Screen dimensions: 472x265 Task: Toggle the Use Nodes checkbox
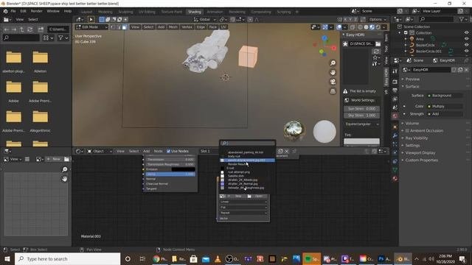[x=169, y=151]
